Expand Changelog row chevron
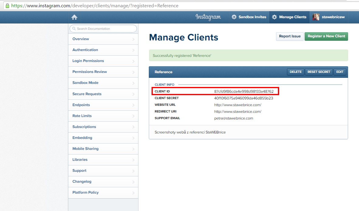The width and height of the screenshot is (359, 211). point(133,182)
